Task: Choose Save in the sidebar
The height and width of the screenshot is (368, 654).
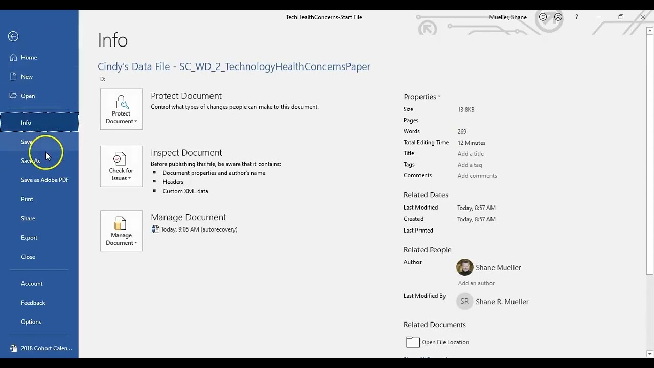Action: coord(39,142)
